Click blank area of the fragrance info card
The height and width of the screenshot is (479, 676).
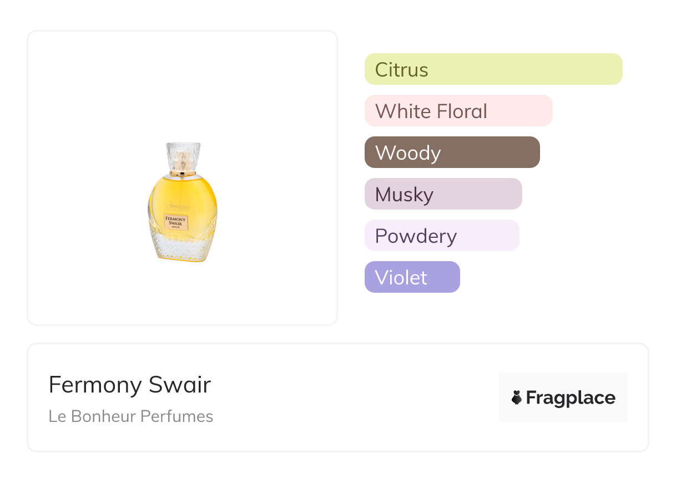355,399
